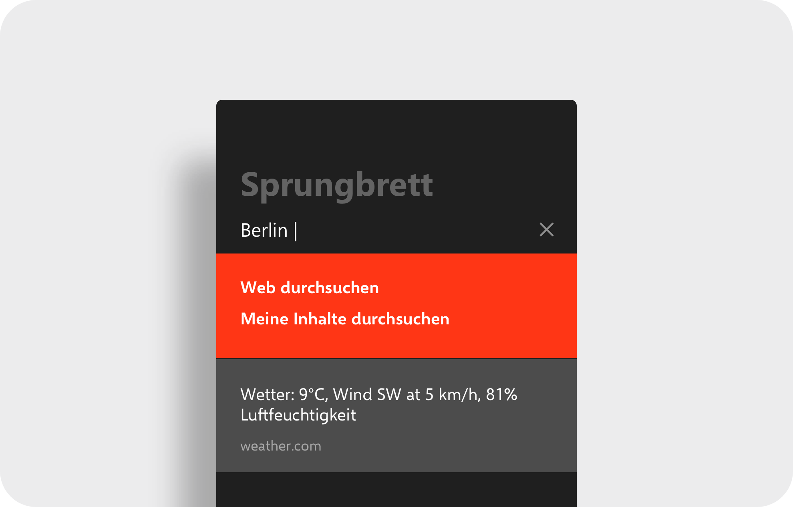
Task: Place cursor after the word Berlin
Action: (289, 231)
